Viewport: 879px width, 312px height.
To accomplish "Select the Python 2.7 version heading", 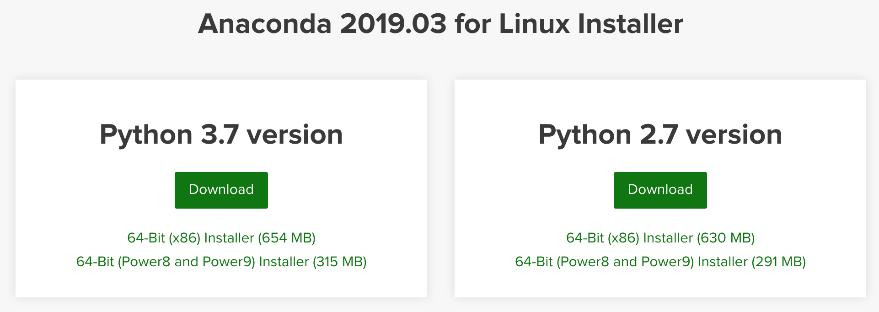I will click(660, 134).
